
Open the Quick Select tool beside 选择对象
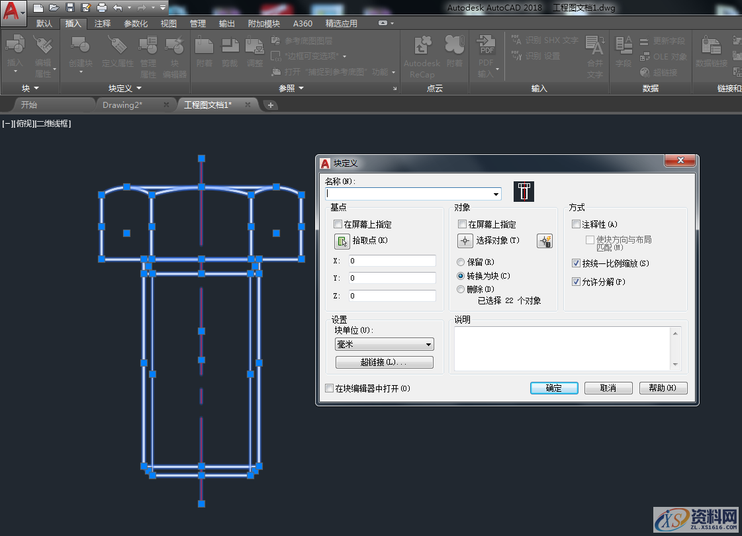pyautogui.click(x=544, y=241)
